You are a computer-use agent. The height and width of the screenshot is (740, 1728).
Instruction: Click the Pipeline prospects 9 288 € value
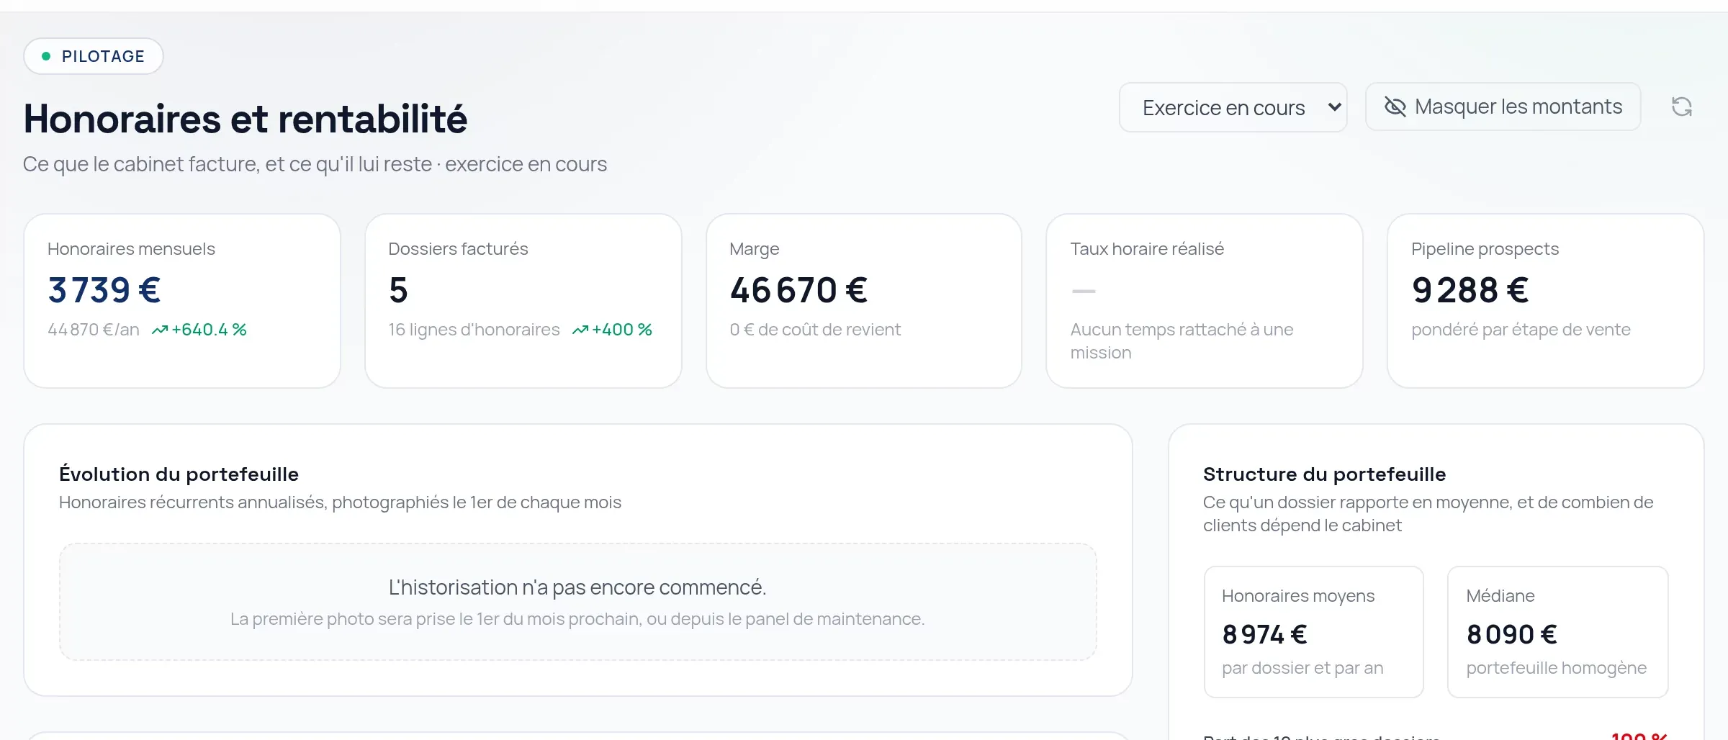tap(1470, 290)
